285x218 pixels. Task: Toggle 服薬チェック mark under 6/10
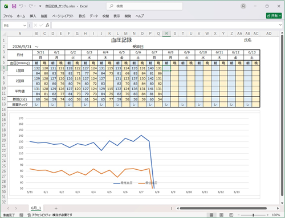pyautogui.click(x=199, y=104)
